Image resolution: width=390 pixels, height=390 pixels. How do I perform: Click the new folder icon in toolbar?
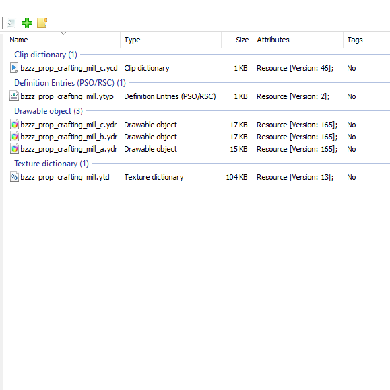click(42, 23)
